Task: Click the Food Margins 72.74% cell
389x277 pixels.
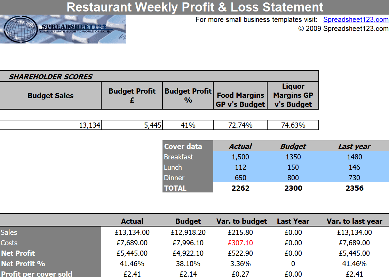Action: [x=240, y=125]
